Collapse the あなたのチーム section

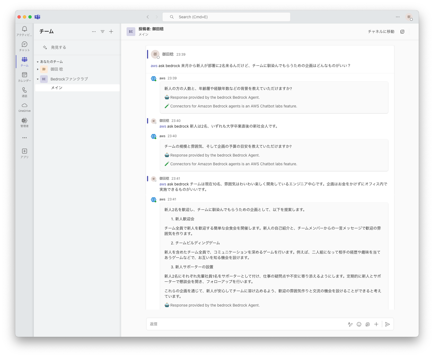coord(38,62)
